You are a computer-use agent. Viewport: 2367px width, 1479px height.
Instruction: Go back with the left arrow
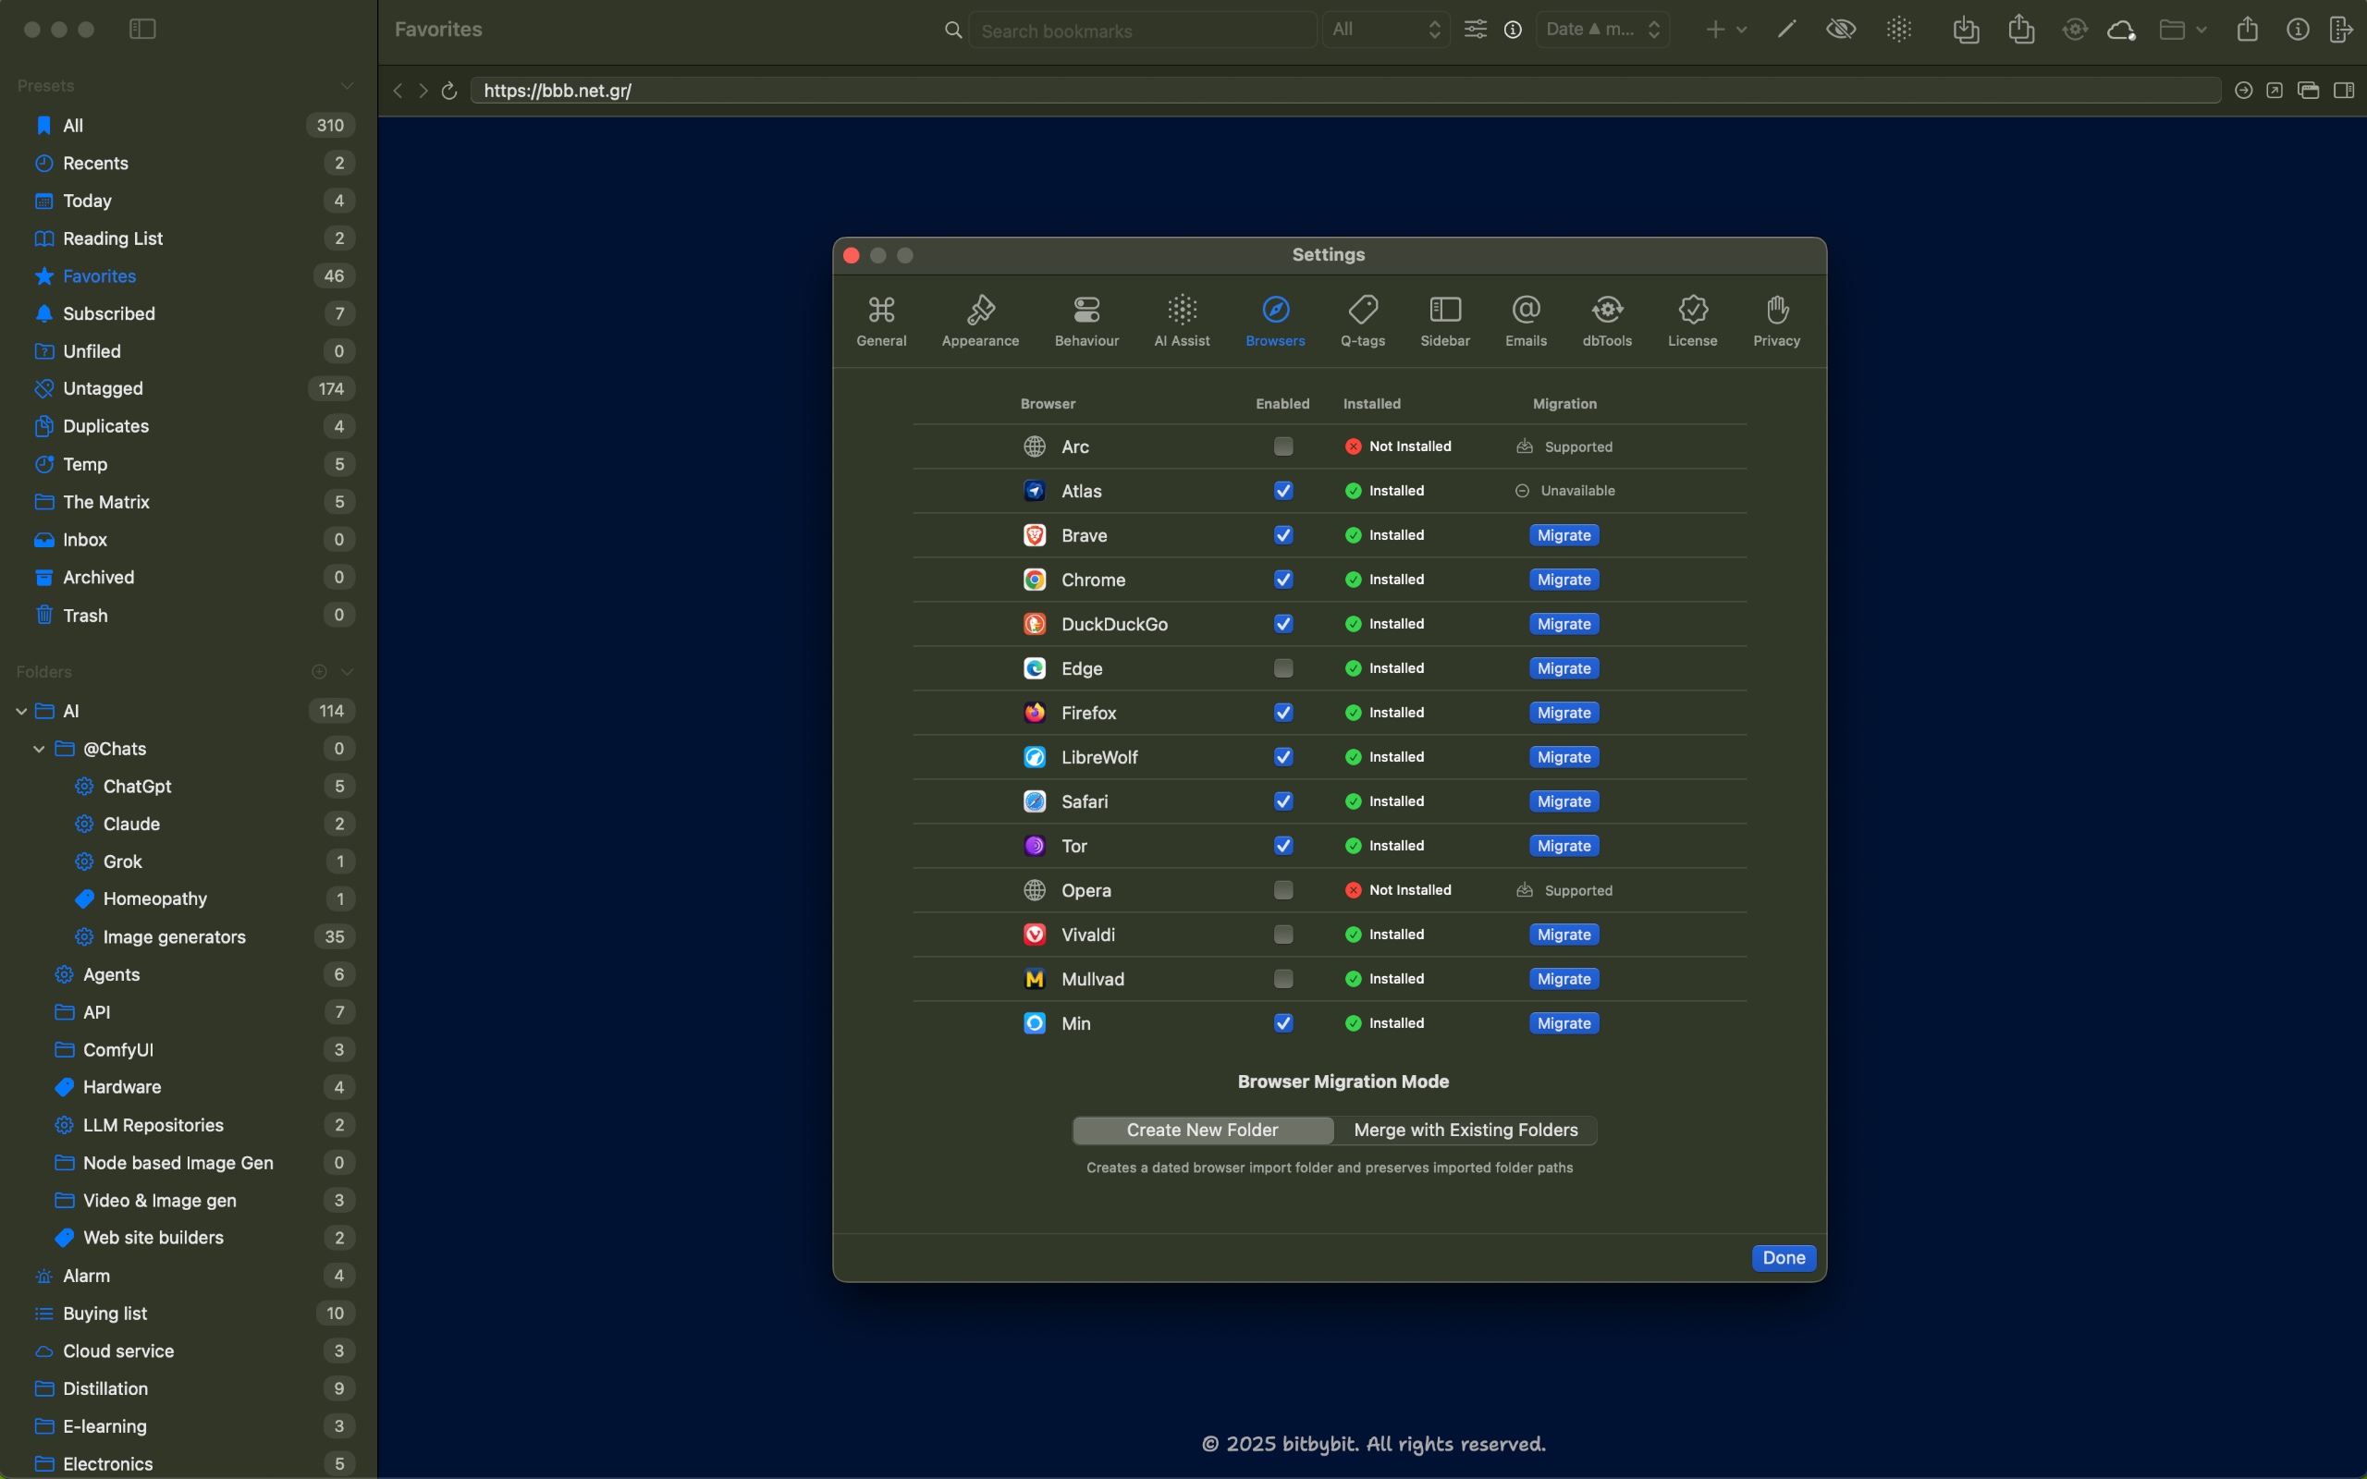pyautogui.click(x=397, y=91)
